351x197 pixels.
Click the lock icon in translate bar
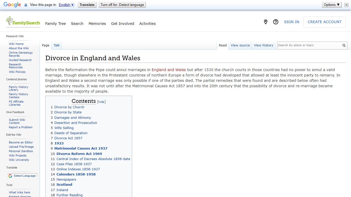tap(26, 5)
